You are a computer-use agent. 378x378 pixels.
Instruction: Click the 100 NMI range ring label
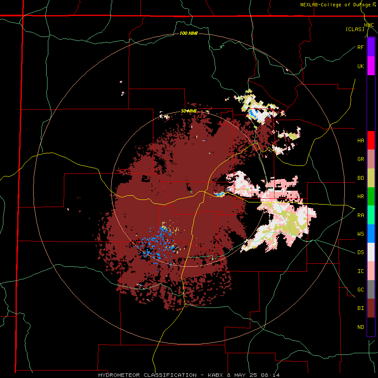point(189,33)
